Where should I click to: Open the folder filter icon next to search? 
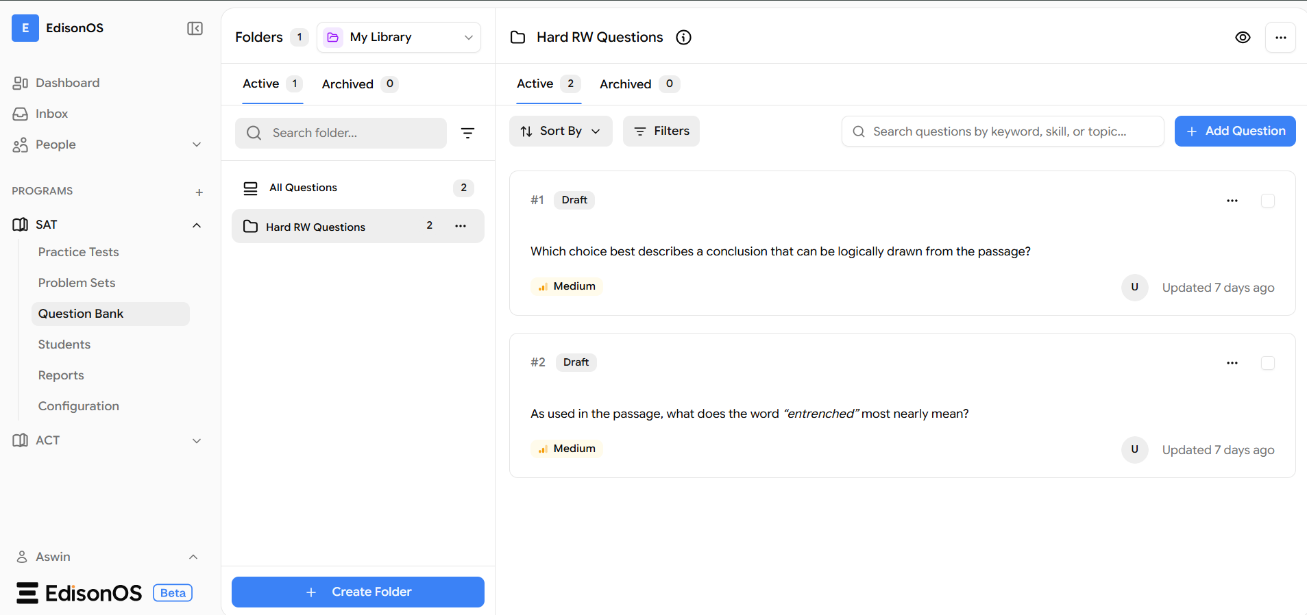coord(467,133)
